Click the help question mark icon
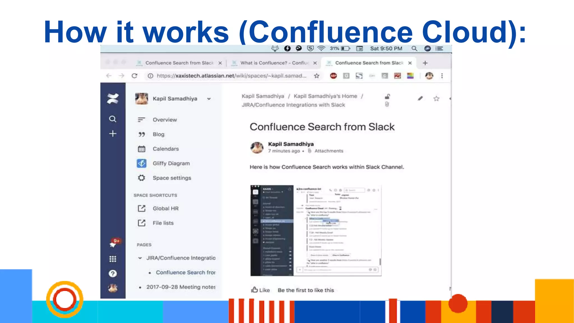This screenshot has width=574, height=323. tap(113, 274)
